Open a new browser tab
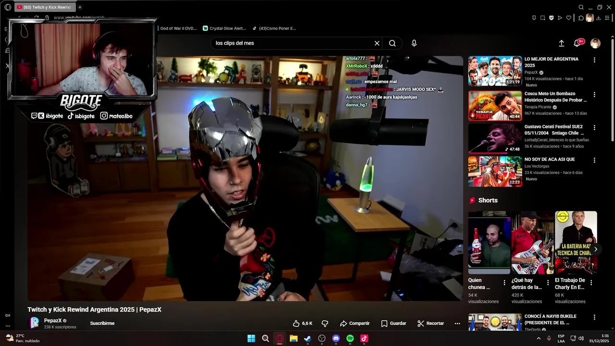This screenshot has height=346, width=615. click(x=80, y=7)
